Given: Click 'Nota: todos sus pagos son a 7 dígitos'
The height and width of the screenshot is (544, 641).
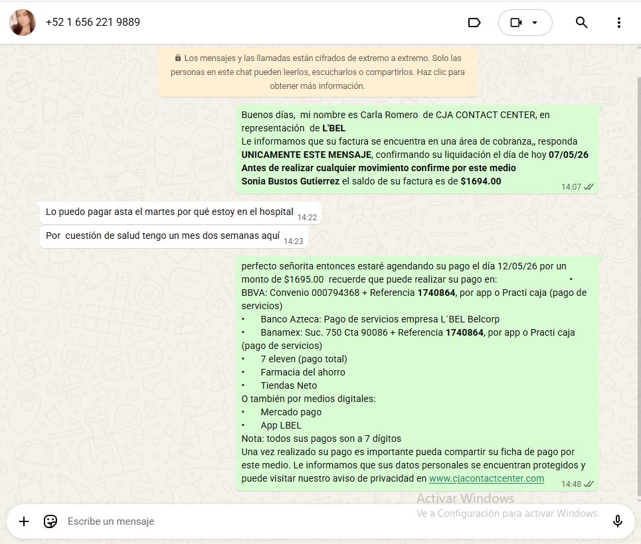Looking at the screenshot, I should [x=321, y=439].
